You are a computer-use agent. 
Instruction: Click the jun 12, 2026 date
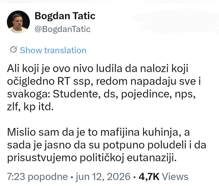pos(103,177)
